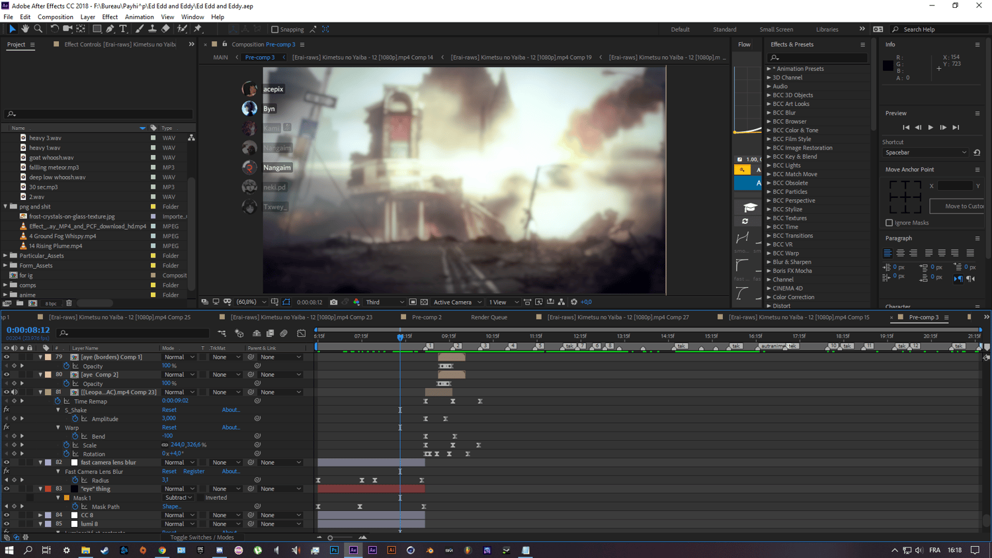Click the color swatch in Info panel

coord(888,66)
